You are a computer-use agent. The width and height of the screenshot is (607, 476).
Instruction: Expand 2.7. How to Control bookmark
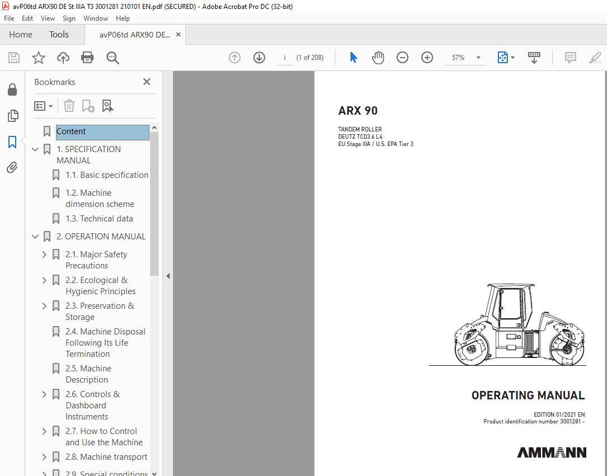pos(44,431)
